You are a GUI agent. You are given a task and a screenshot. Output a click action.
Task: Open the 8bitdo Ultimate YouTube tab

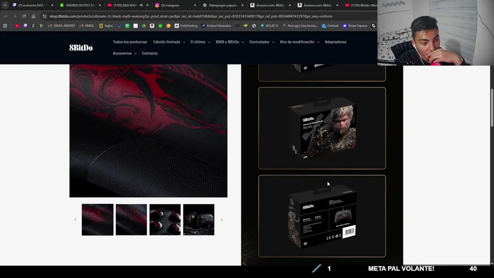(361, 5)
